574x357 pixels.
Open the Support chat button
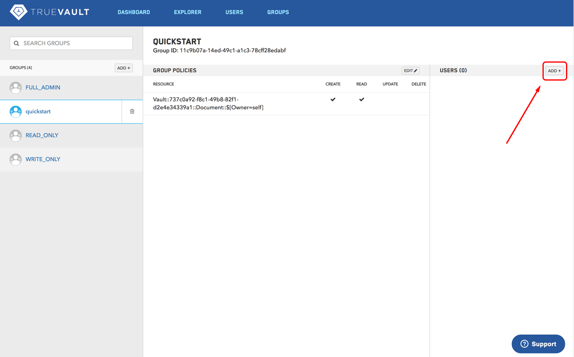click(538, 344)
